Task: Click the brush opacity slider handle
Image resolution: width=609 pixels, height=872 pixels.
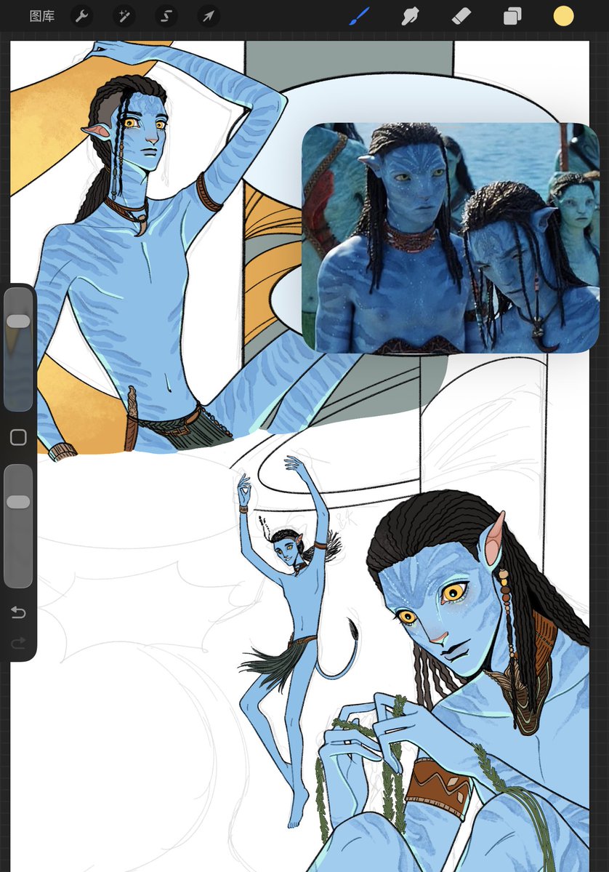Action: tap(18, 502)
